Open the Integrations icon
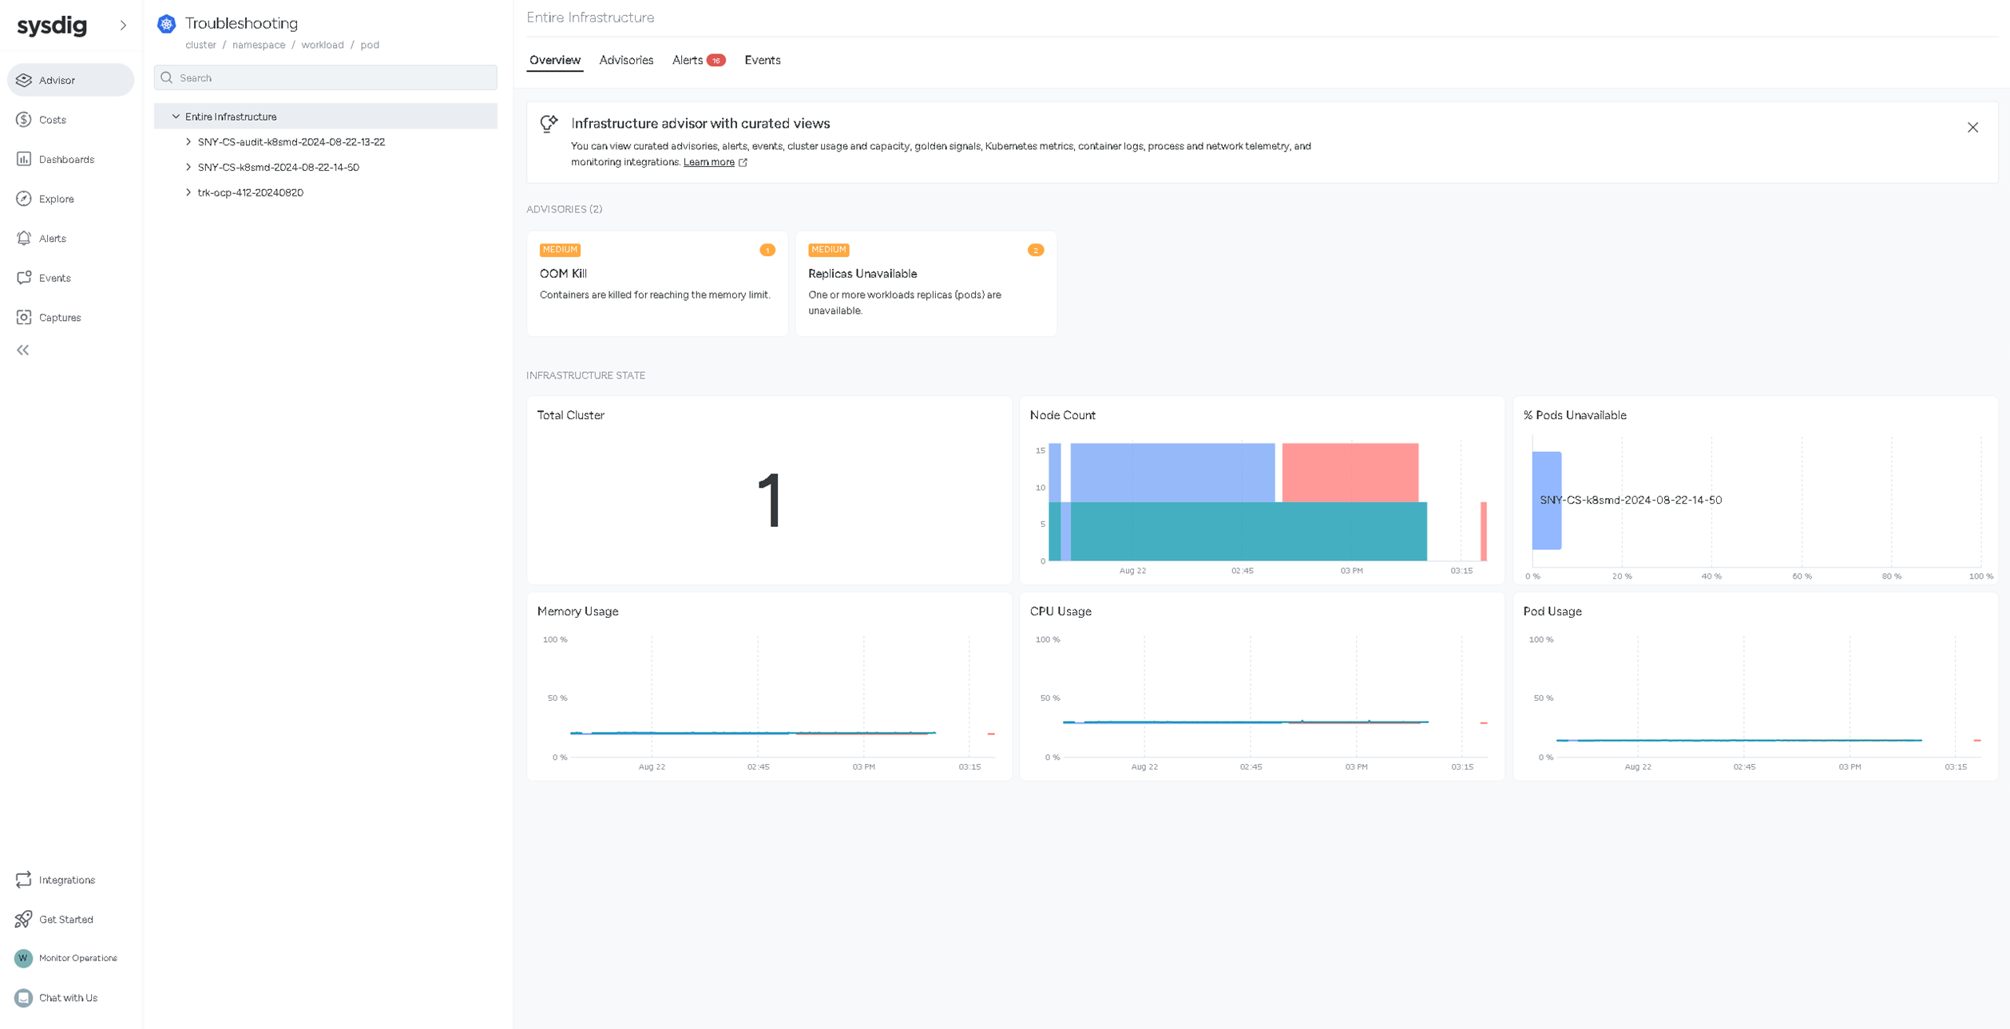The image size is (2010, 1029). pos(24,880)
